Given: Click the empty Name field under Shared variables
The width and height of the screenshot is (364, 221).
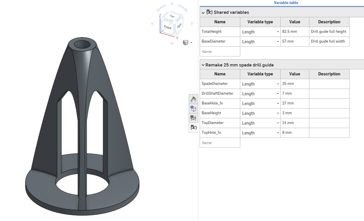Looking at the screenshot, I should point(220,52).
